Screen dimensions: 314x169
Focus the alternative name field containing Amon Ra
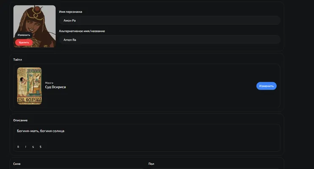[x=169, y=40]
